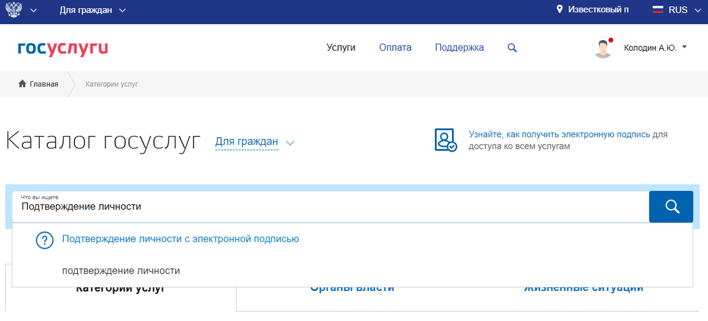Click the electronic signature user icon
Image resolution: width=708 pixels, height=321 pixels.
[445, 140]
